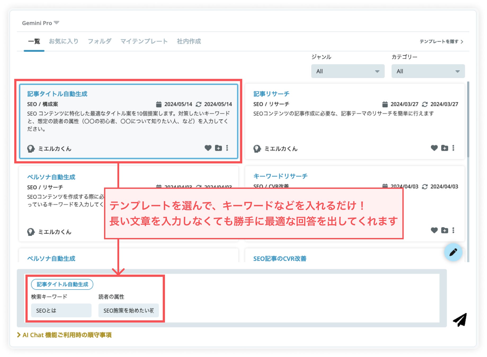Select 記事タイトル自動生成 template title
Viewport: 487px width, 357px height.
[x=57, y=94]
